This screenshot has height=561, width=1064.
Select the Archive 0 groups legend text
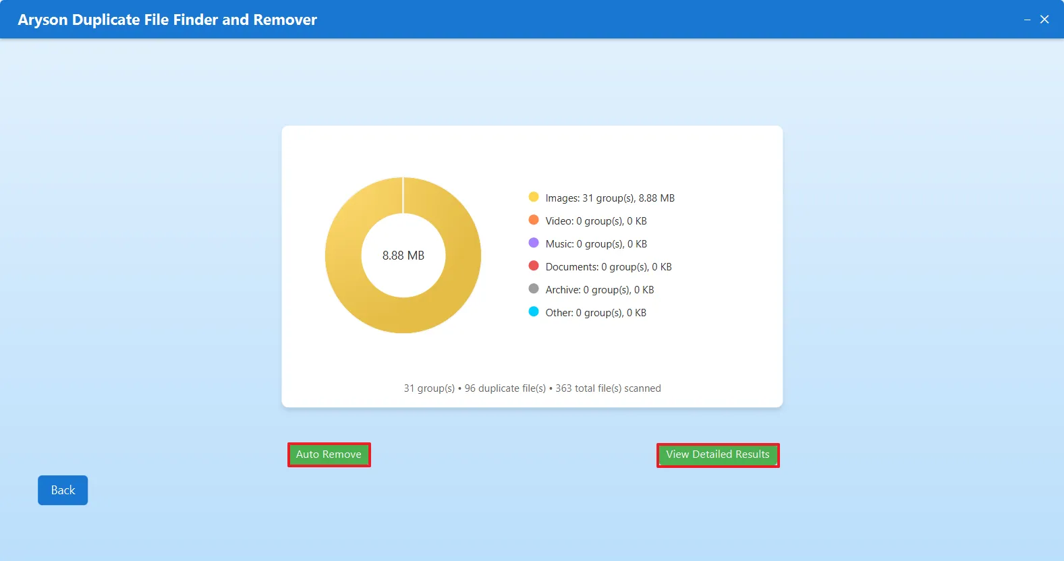coord(600,290)
